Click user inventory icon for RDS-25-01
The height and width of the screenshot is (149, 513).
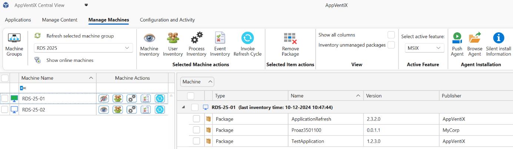[118, 99]
